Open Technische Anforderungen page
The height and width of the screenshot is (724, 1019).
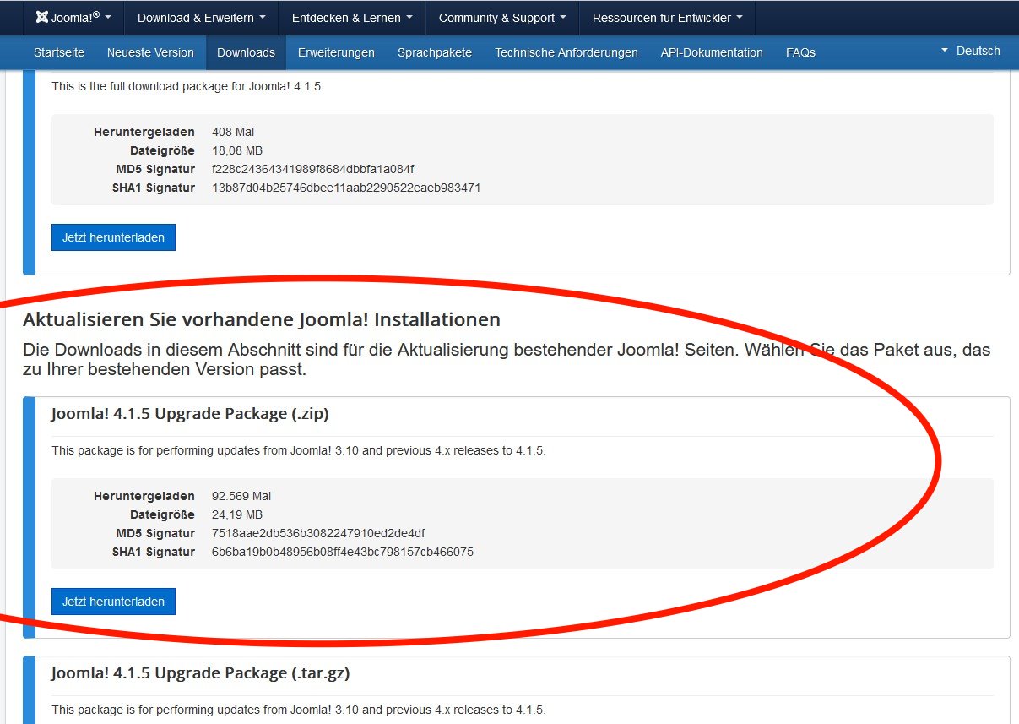[x=566, y=52]
